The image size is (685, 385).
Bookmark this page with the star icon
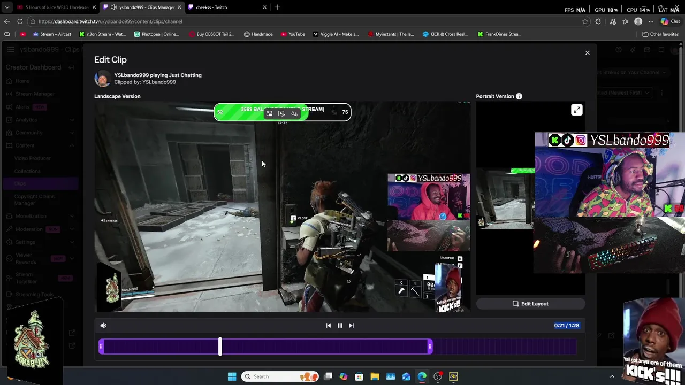pos(585,21)
